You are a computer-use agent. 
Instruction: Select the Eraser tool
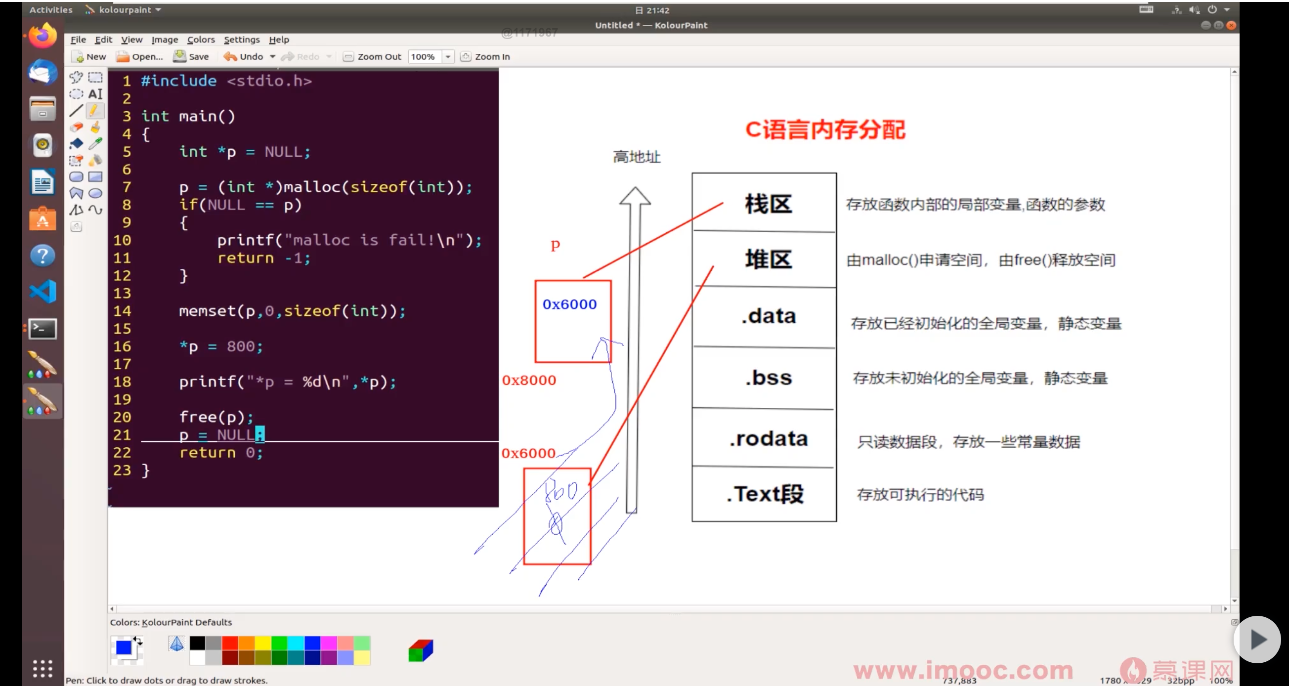pos(76,127)
